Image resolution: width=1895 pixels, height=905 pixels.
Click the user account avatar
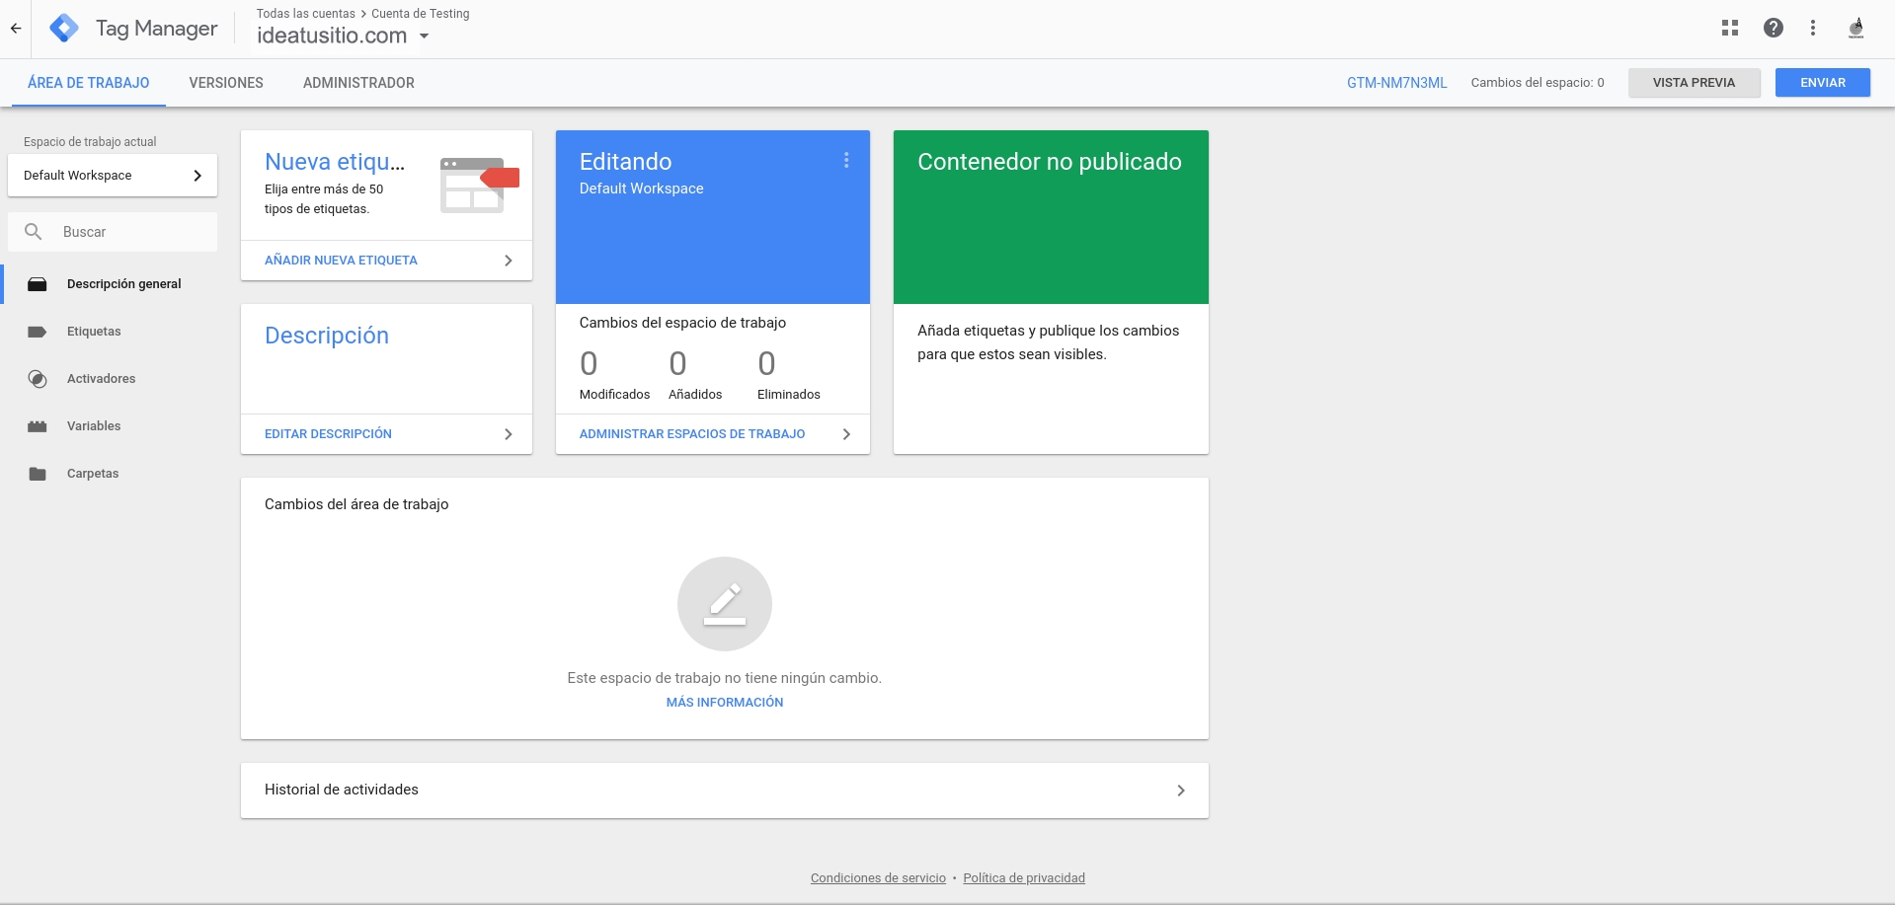click(x=1856, y=29)
